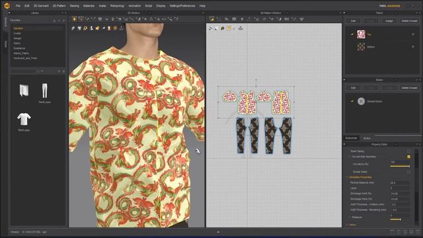The width and height of the screenshot is (423, 238).
Task: Click the Simulate icon in the 3D toolbar
Action: pyautogui.click(x=75, y=19)
